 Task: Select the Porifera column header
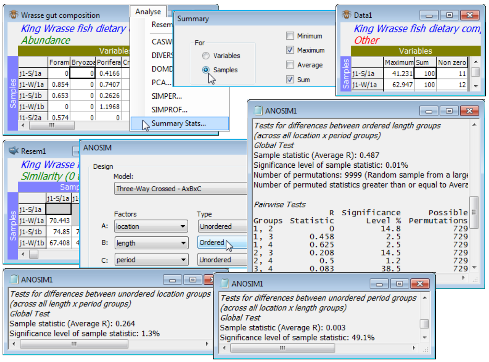click(x=109, y=62)
